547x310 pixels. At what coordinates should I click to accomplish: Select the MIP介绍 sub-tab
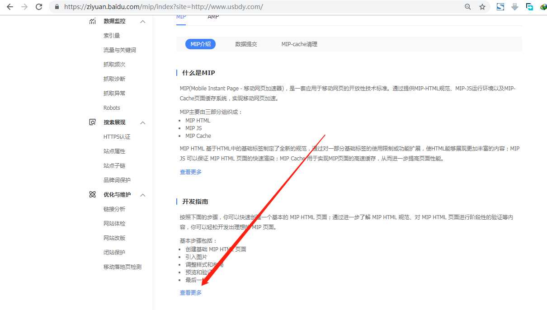coord(200,44)
